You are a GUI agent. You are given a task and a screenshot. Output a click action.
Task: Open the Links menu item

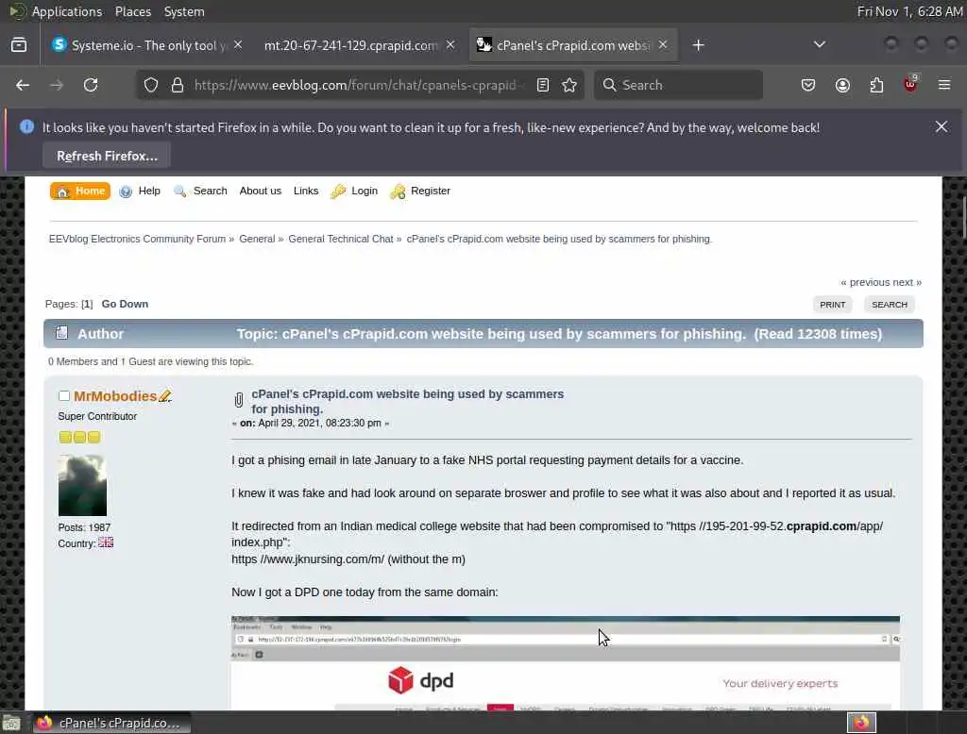(x=306, y=192)
